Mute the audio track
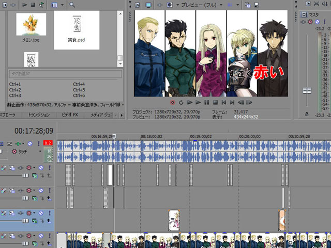331x248 pixels. tap(30, 143)
